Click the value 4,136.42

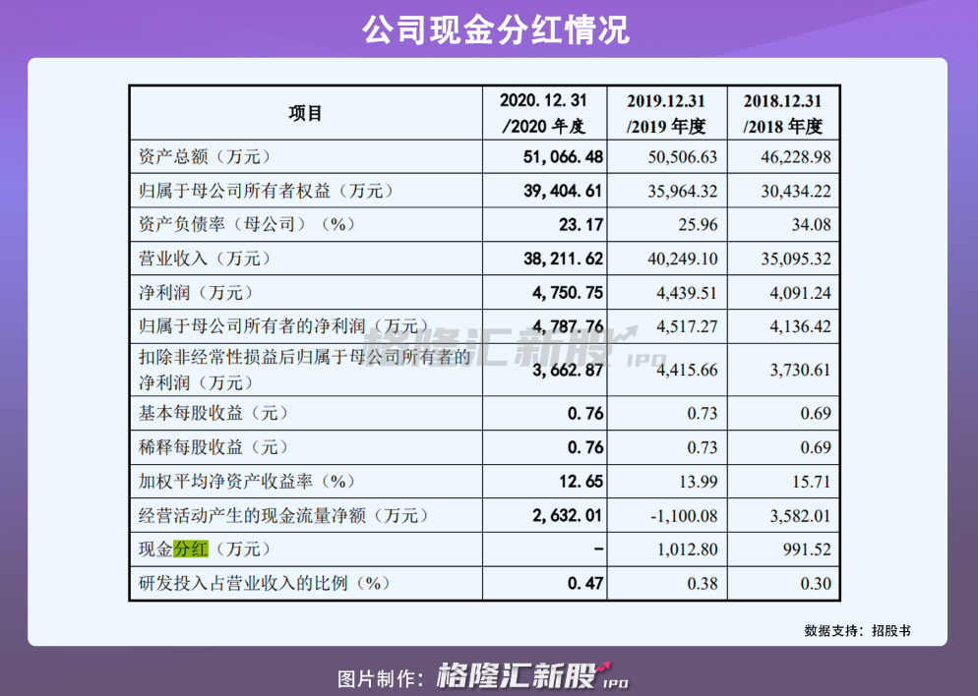tap(800, 327)
